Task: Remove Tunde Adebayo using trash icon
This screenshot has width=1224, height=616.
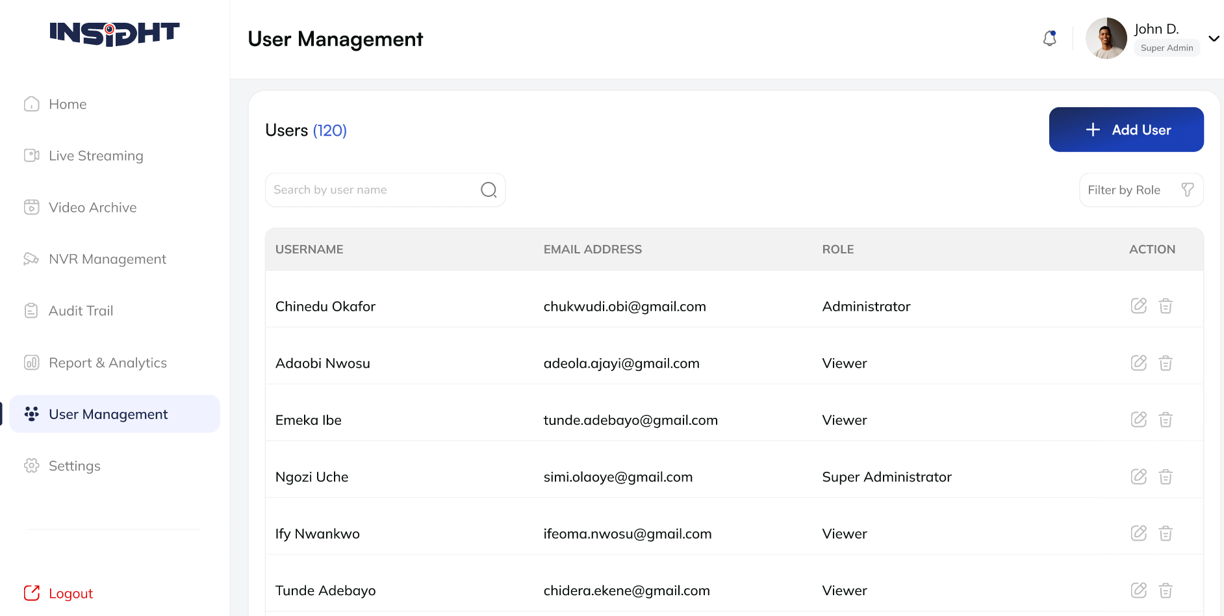Action: [1166, 591]
